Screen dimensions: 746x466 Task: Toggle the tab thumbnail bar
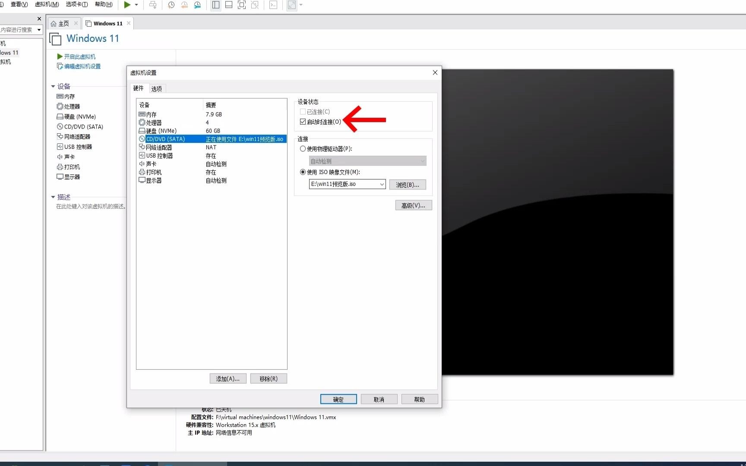228,5
